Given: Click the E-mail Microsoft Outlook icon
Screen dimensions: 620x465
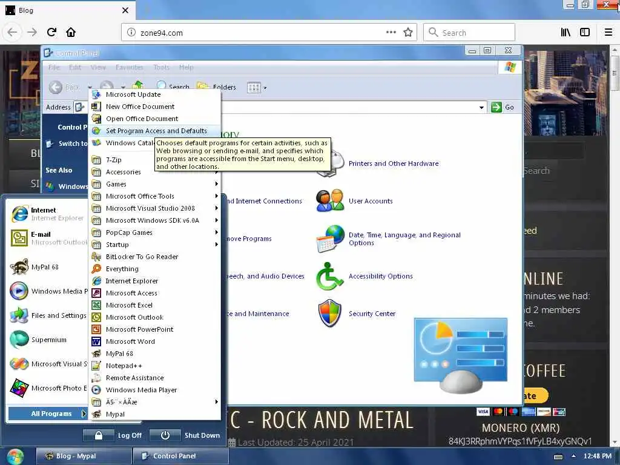Looking at the screenshot, I should 19,238.
